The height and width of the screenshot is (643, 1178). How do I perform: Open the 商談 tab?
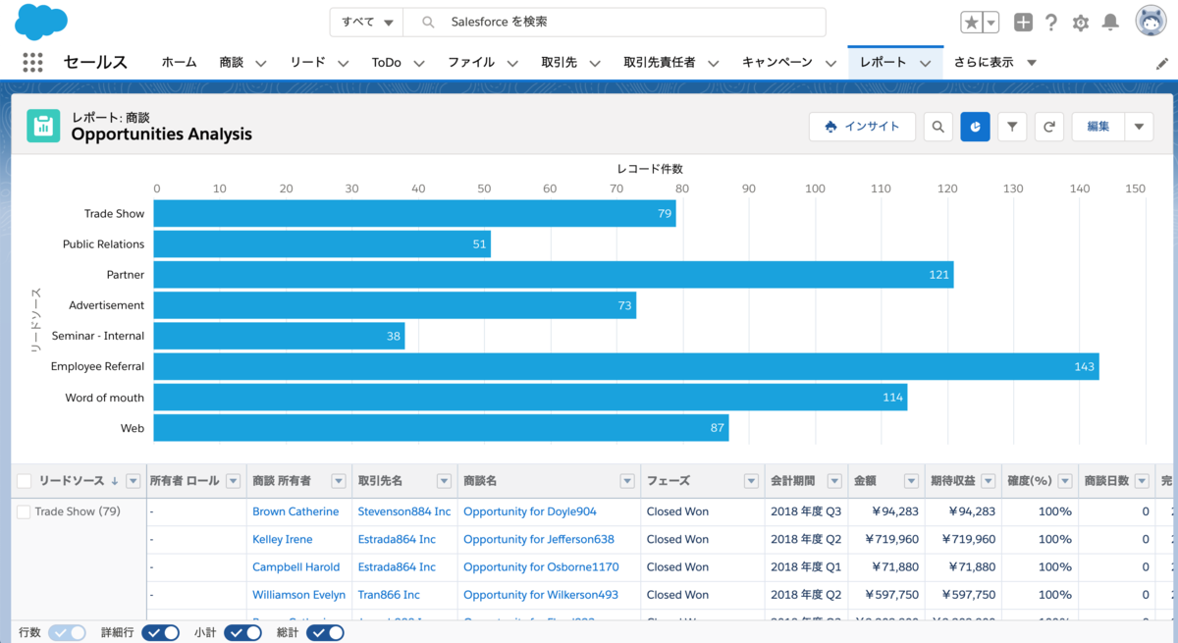231,62
